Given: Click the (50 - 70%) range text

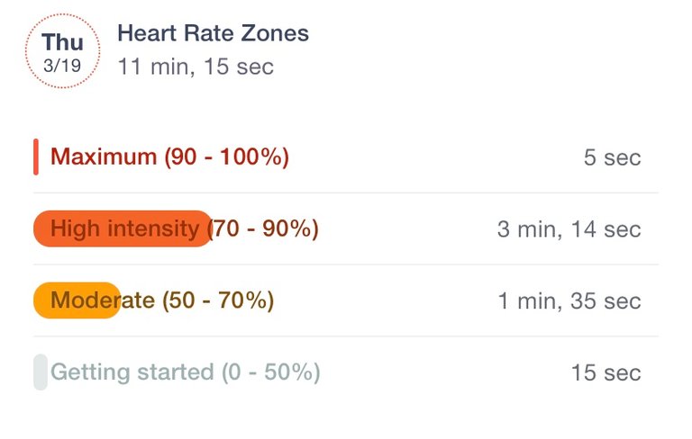Looking at the screenshot, I should click(218, 300).
